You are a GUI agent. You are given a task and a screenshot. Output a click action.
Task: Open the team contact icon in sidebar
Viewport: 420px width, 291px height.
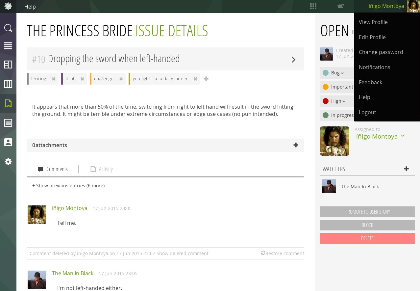click(8, 142)
